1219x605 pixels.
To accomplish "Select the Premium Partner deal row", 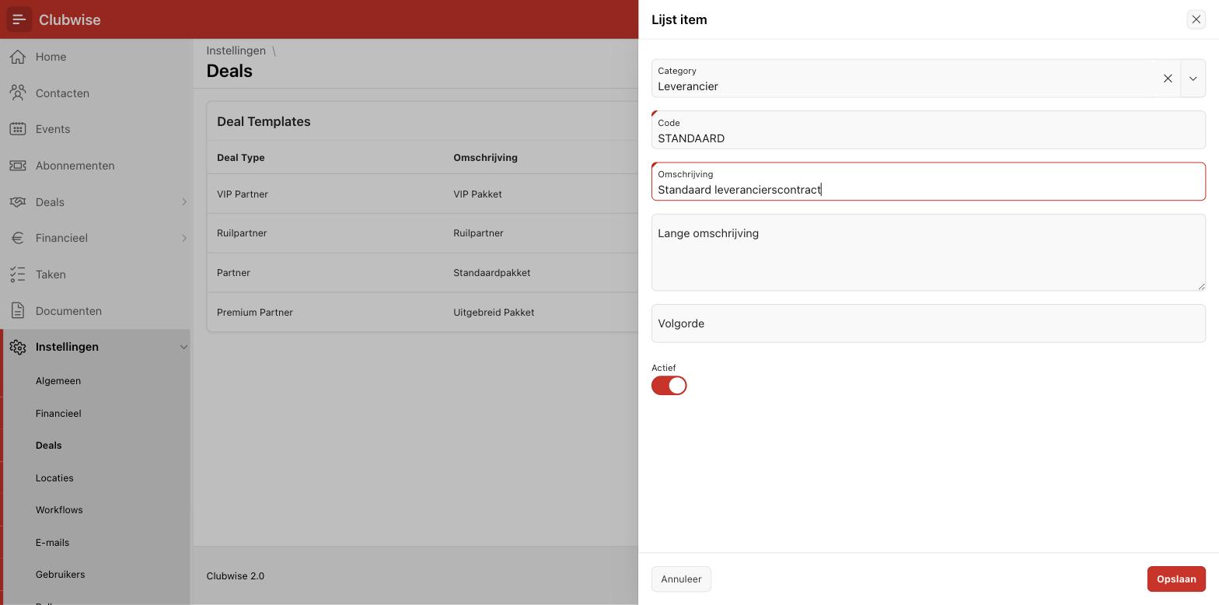I will pos(422,313).
